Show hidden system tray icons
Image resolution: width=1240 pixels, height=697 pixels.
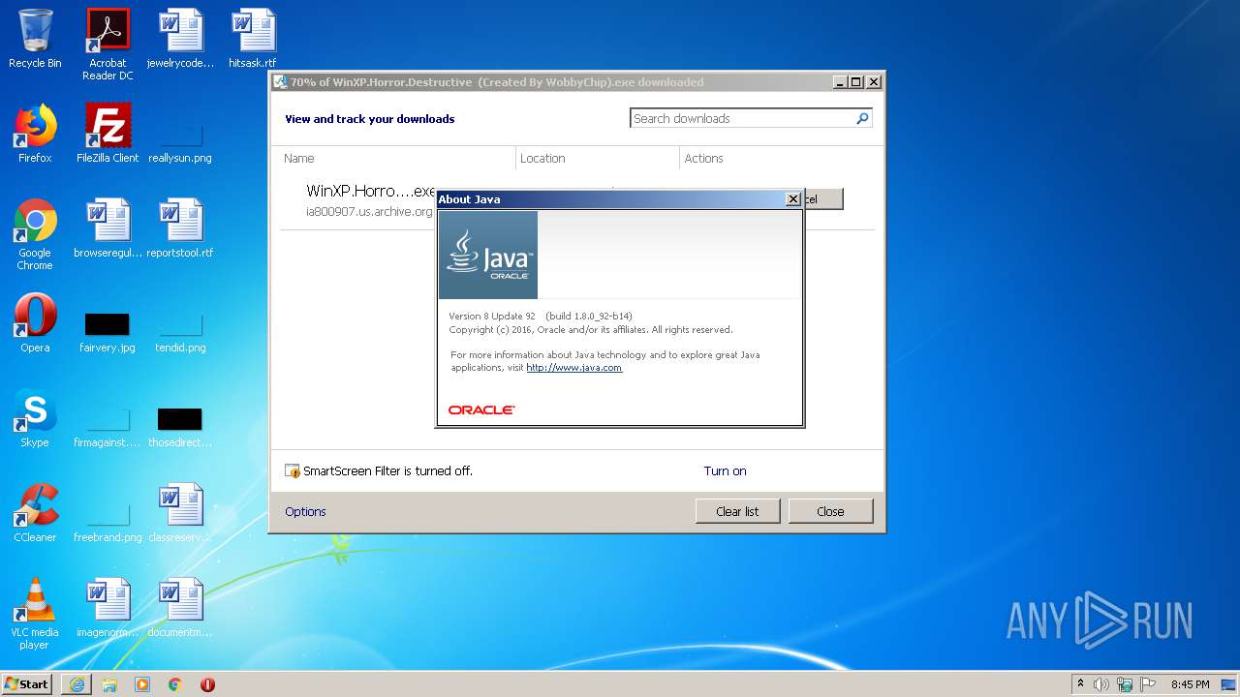click(x=1080, y=684)
